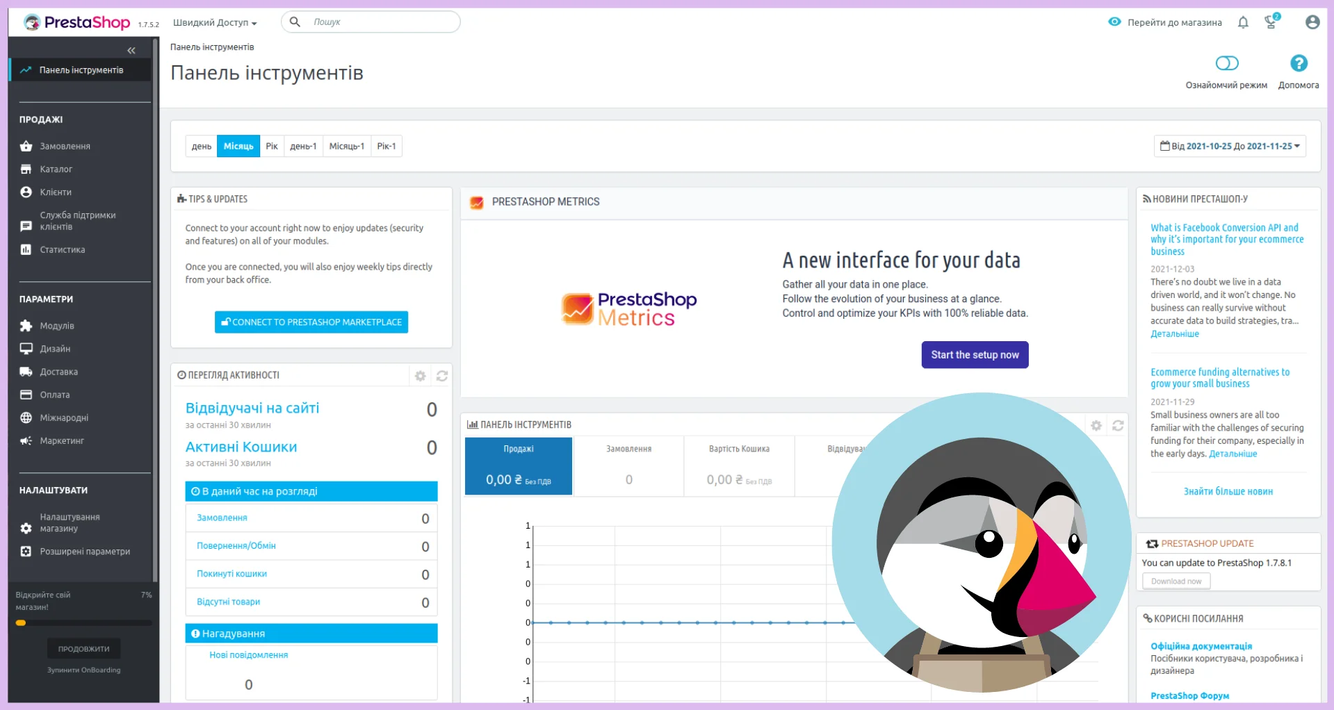
Task: Click the PrestaShop logo
Action: coord(76,22)
